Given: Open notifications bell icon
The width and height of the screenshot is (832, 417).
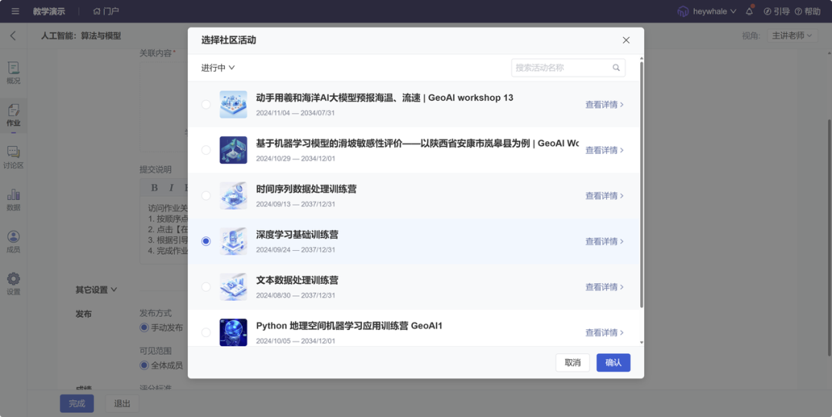Looking at the screenshot, I should point(750,11).
